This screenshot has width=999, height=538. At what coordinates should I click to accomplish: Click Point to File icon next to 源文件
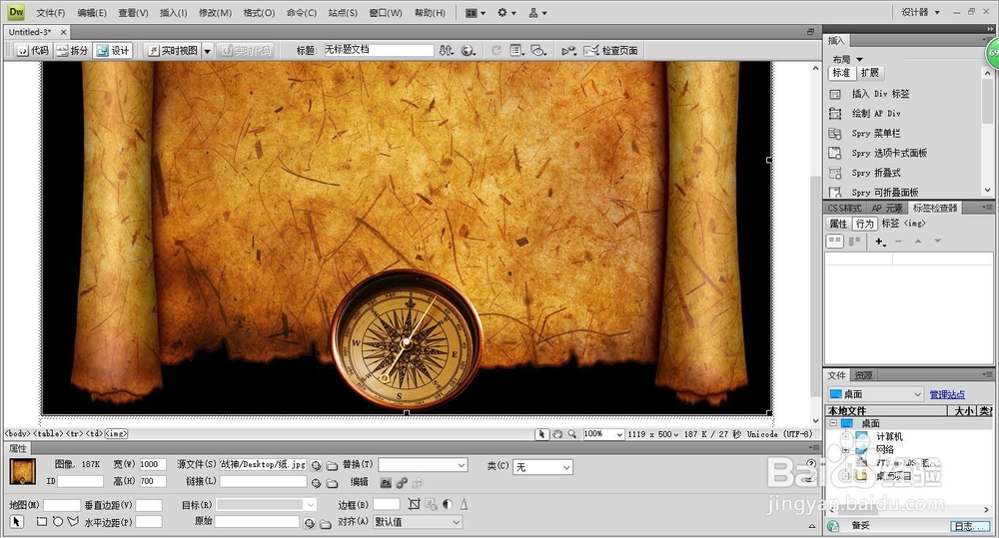[316, 465]
